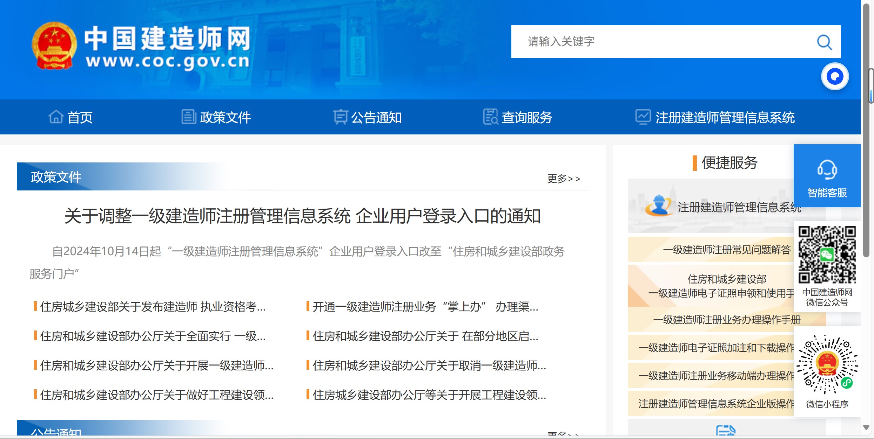
Task: Click the chart icon beside 注册建造师管理信息系统
Action: coord(644,117)
